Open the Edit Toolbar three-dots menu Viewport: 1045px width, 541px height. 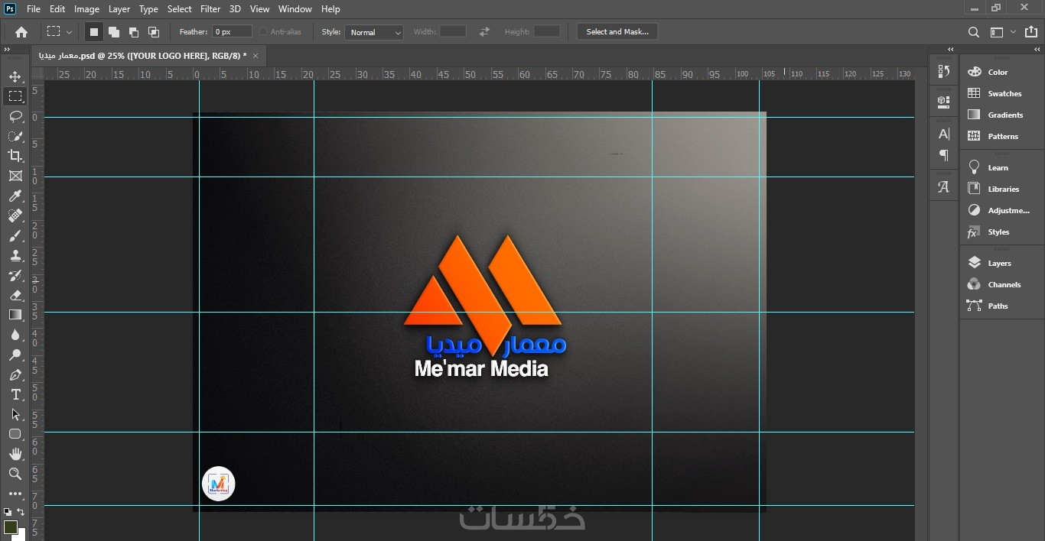pyautogui.click(x=15, y=494)
